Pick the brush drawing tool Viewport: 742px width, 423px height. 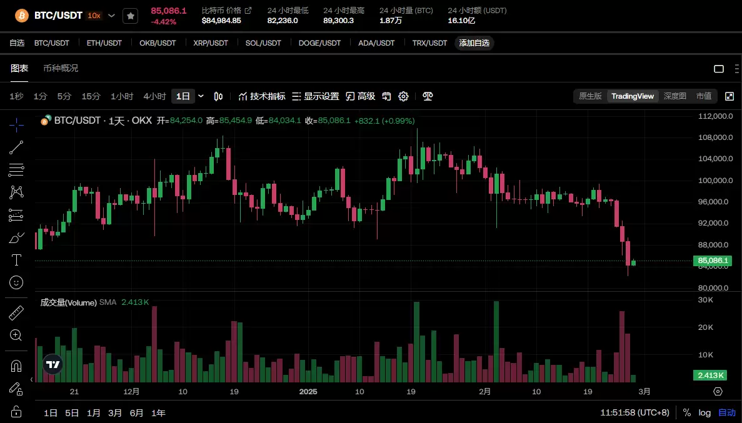coord(17,237)
